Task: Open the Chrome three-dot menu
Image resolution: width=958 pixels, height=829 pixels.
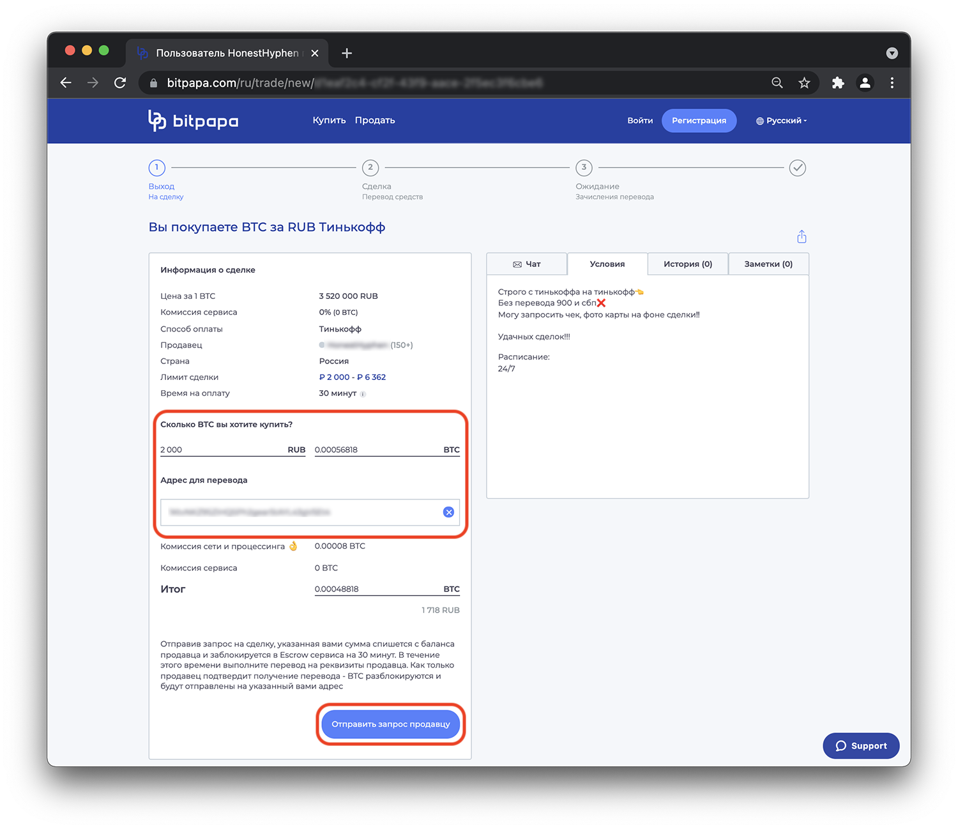Action: point(892,83)
